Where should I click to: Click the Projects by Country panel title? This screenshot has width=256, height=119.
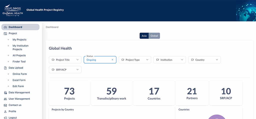click(x=63, y=109)
